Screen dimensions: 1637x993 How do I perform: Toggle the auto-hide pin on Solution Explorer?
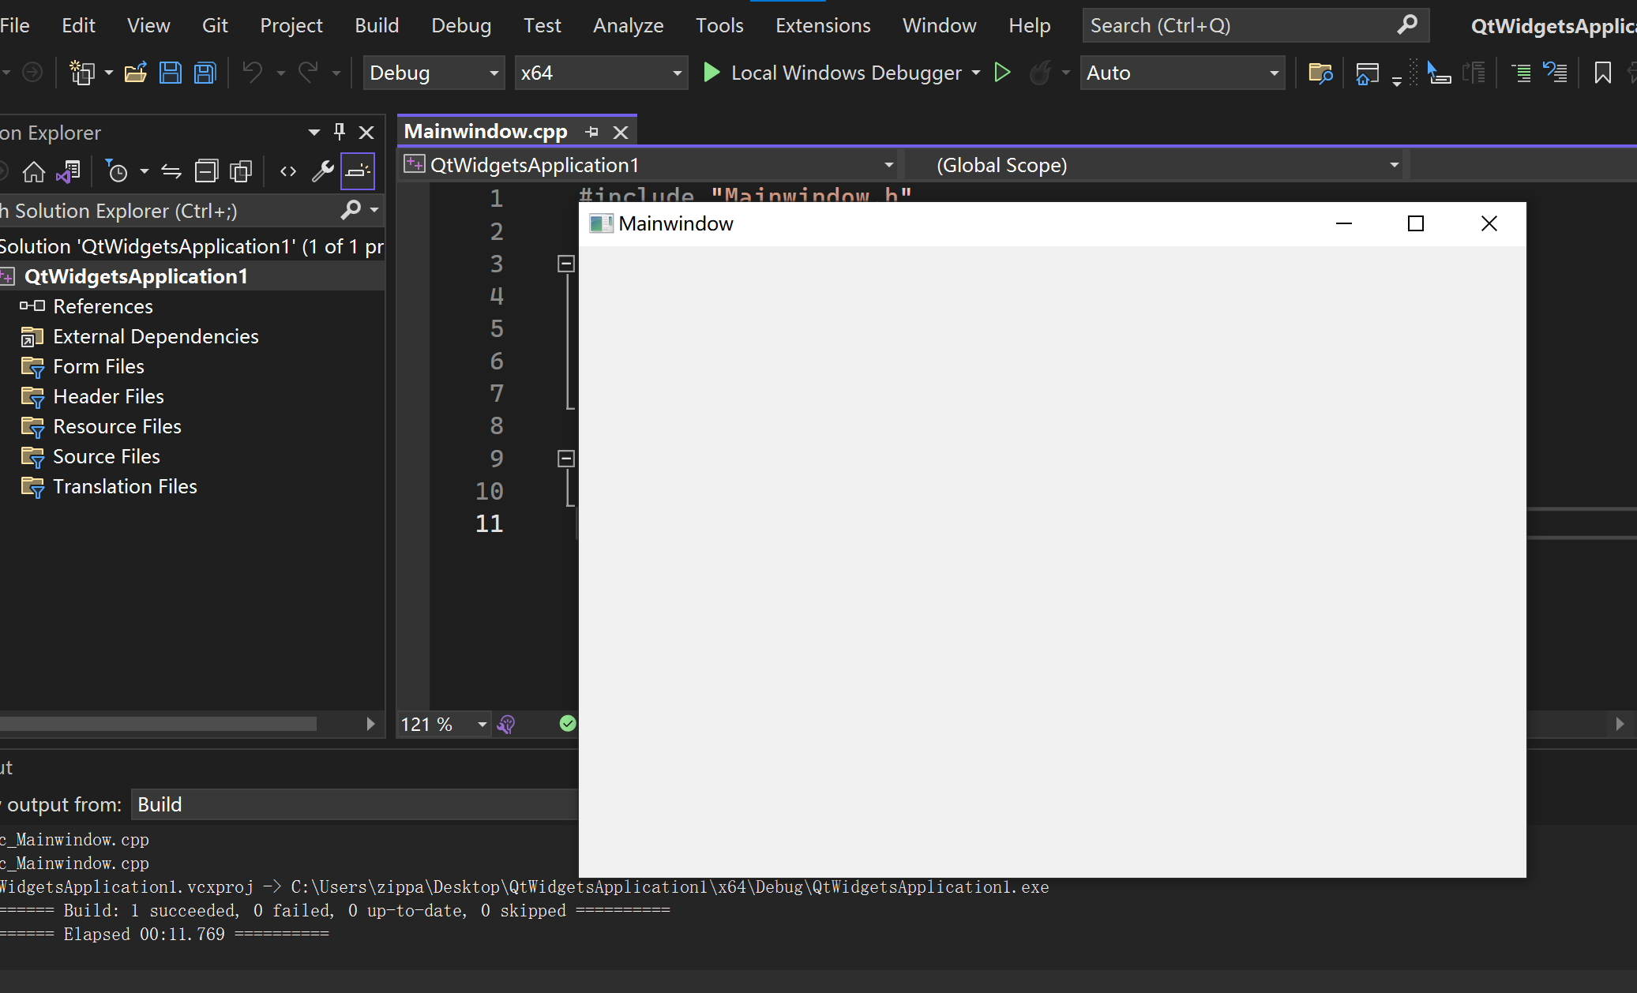point(340,132)
